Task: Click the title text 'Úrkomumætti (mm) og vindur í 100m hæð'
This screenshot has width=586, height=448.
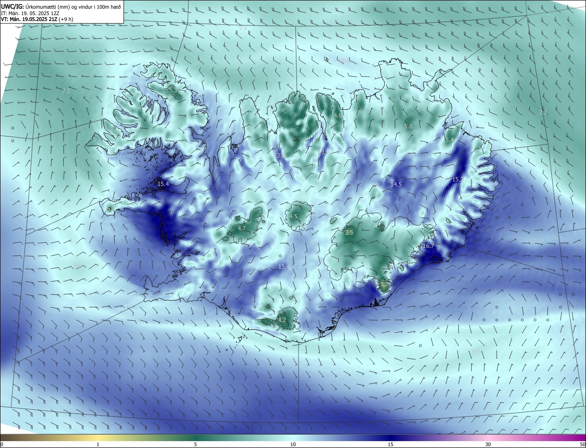Action: tap(73, 6)
